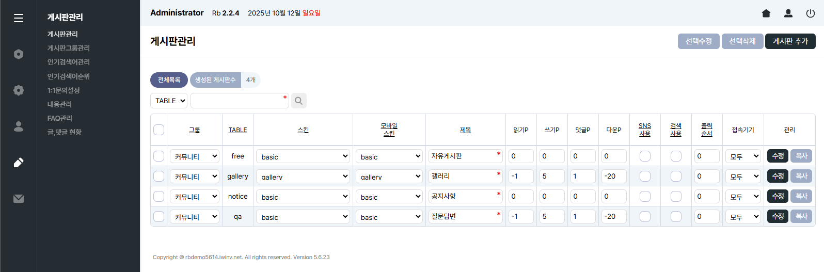This screenshot has width=824, height=272.
Task: Select the pencil board icon in sidebar
Action: click(19, 163)
